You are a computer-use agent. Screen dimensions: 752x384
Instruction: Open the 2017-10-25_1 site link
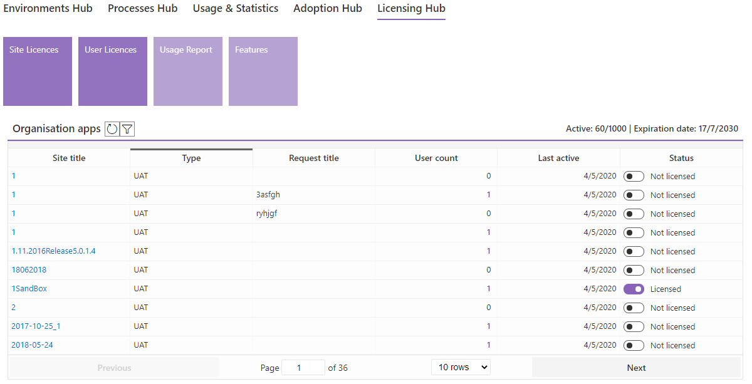(36, 326)
